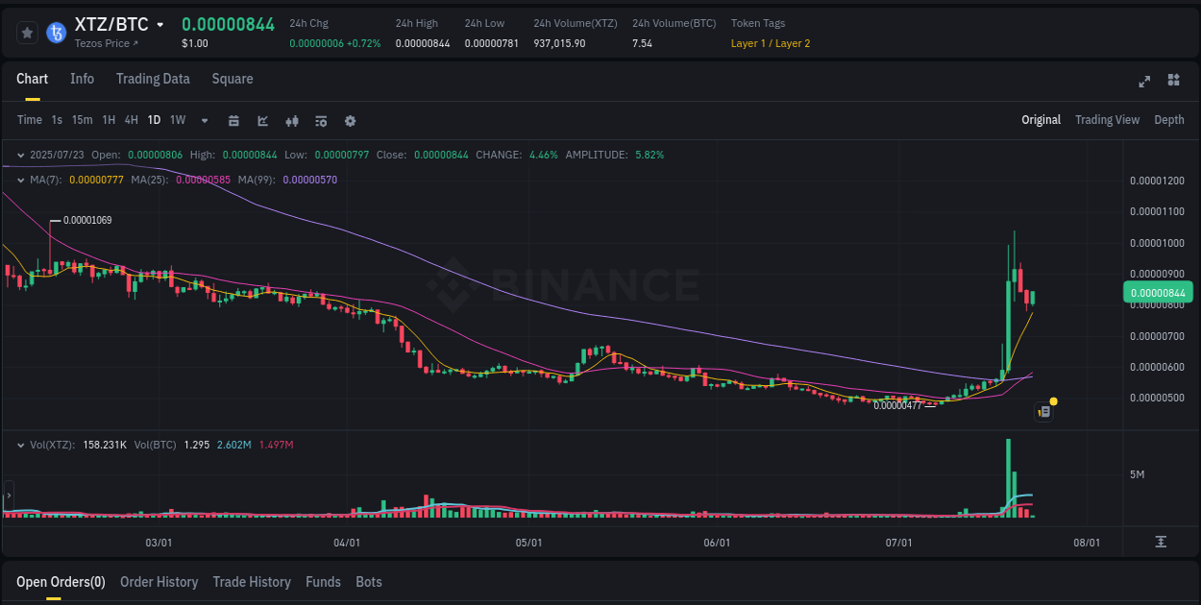Image resolution: width=1201 pixels, height=605 pixels.
Task: Switch to the Trading Data tab
Action: pyautogui.click(x=153, y=79)
